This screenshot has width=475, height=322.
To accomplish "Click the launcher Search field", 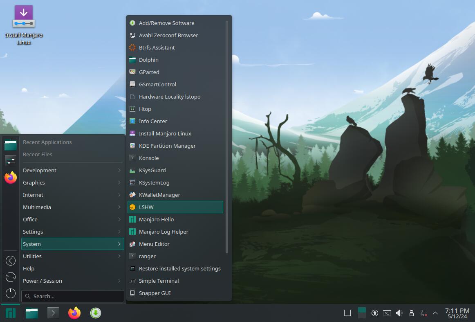I will point(73,296).
